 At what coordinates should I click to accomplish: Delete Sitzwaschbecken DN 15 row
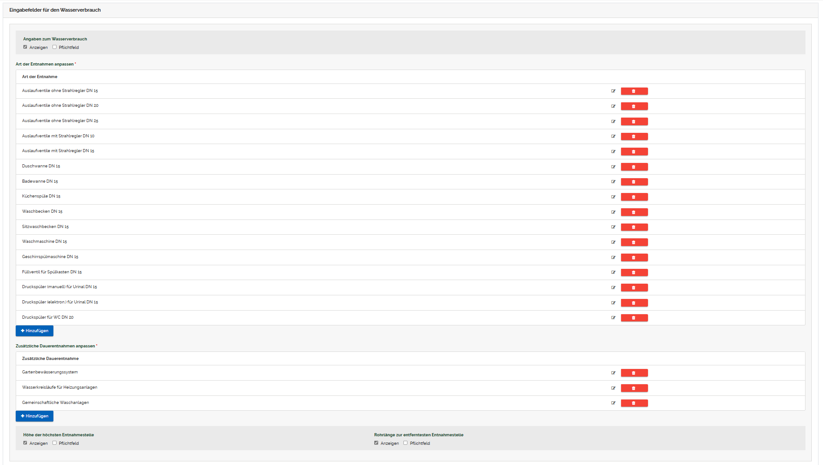[634, 227]
